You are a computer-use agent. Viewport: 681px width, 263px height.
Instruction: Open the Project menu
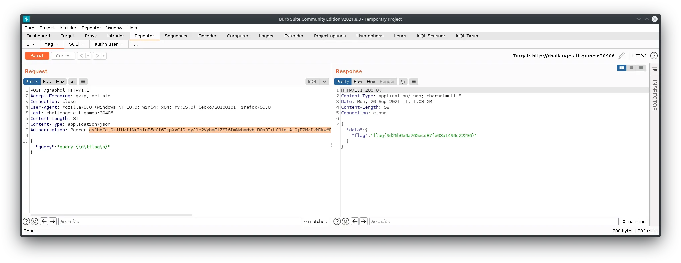47,28
